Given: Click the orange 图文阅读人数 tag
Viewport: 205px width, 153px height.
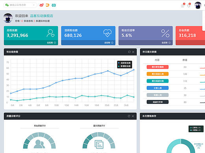Looking at the screenshot, I should coord(158,74).
